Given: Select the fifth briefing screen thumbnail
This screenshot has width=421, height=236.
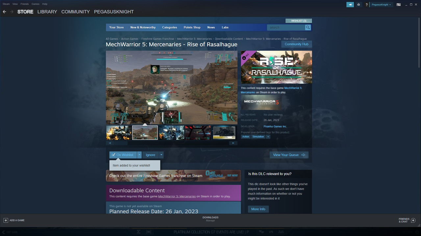Looking at the screenshot, I should [x=224, y=133].
